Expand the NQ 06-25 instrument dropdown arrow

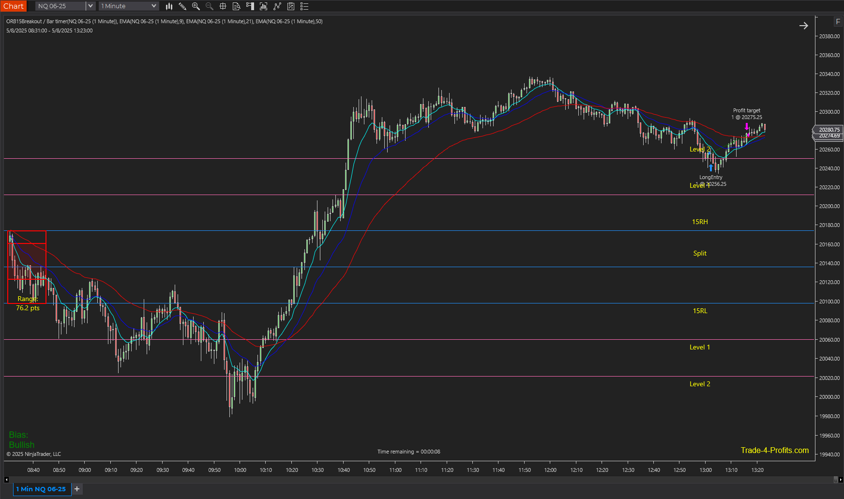point(90,6)
